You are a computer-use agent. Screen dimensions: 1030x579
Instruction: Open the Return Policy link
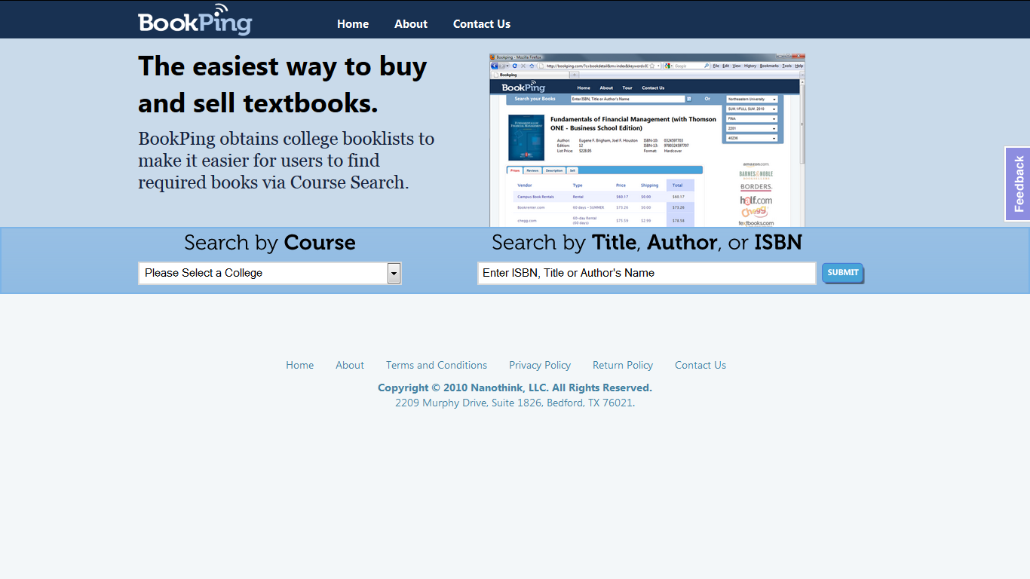[623, 365]
